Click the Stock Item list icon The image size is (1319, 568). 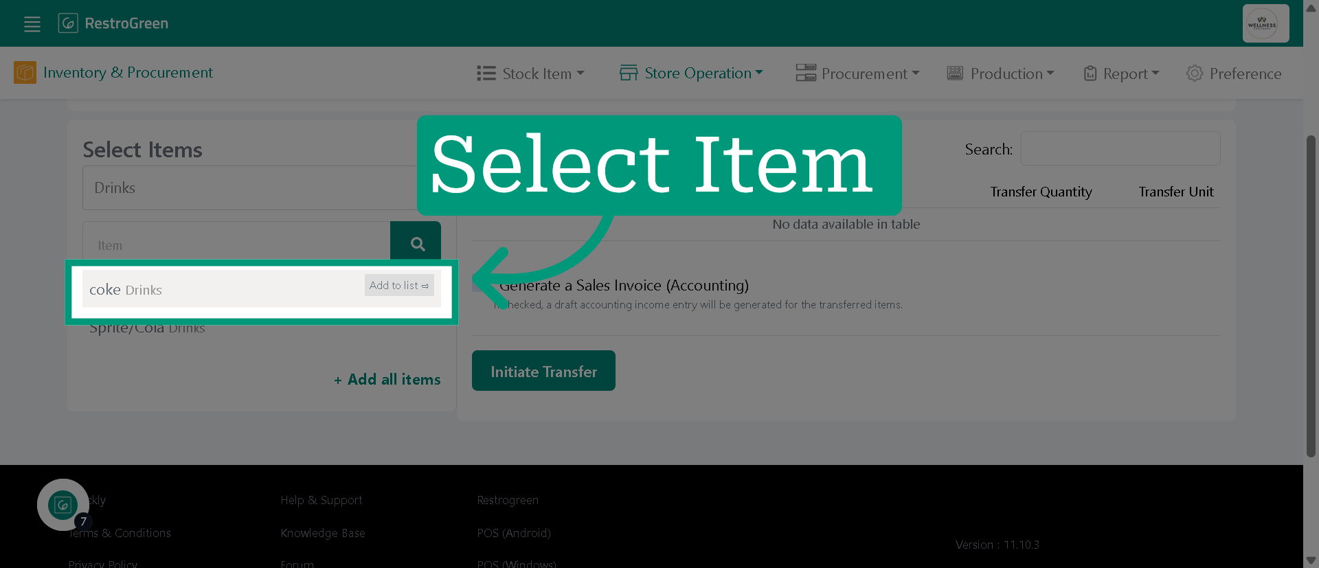coord(486,73)
